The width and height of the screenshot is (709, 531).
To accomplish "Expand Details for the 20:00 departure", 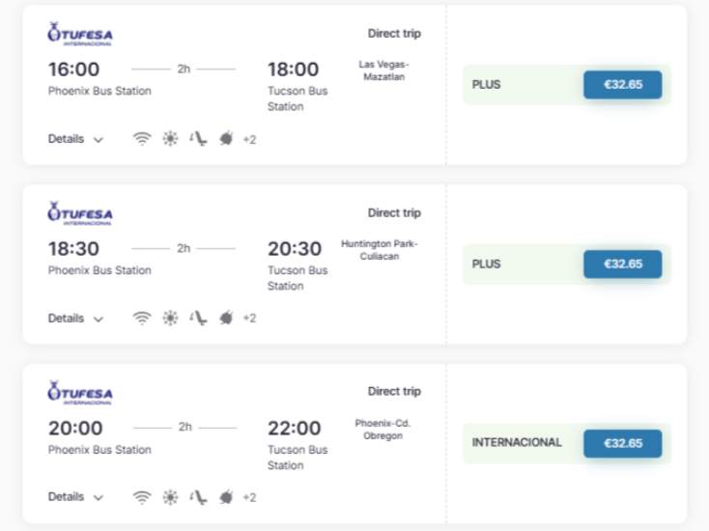I will [75, 496].
